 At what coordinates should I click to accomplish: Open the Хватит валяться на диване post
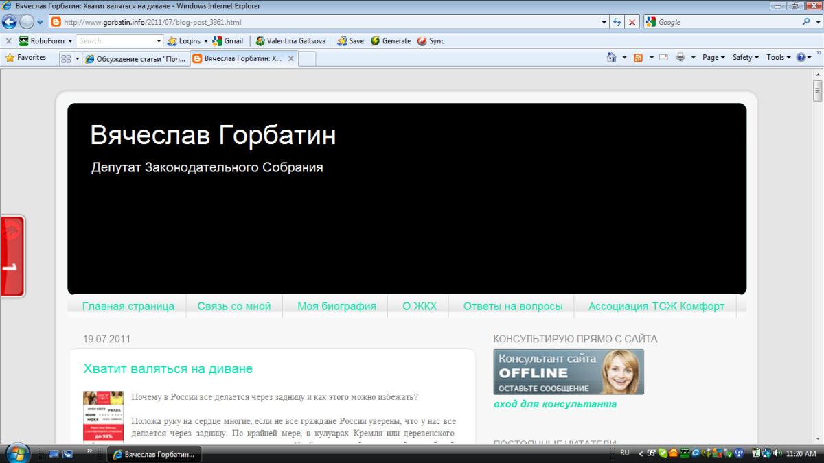[168, 369]
